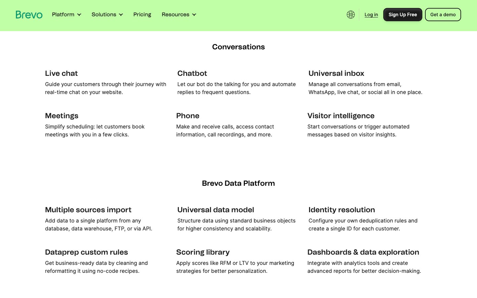Open the Pricing page

[x=142, y=15]
